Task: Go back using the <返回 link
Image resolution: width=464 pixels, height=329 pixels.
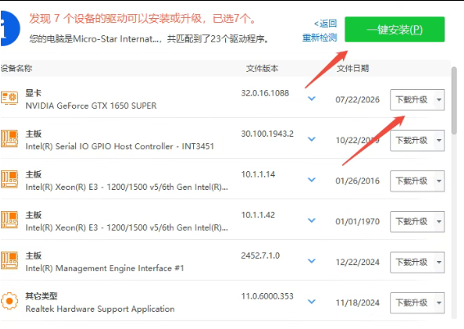Action: [x=325, y=24]
